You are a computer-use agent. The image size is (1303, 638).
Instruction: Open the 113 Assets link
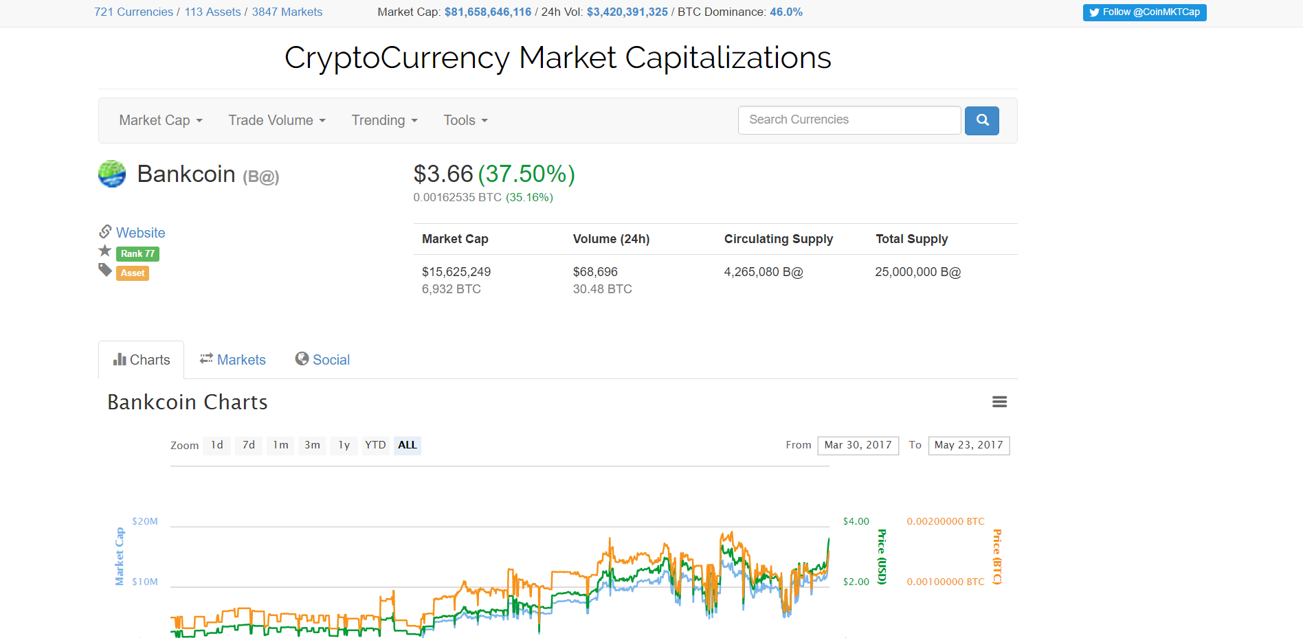click(212, 12)
